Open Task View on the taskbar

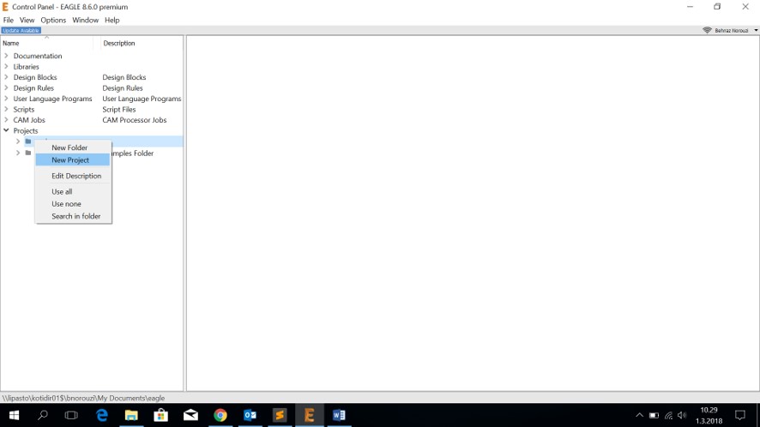tap(71, 415)
